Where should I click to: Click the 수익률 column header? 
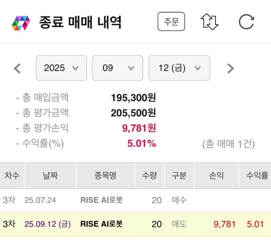[257, 176]
